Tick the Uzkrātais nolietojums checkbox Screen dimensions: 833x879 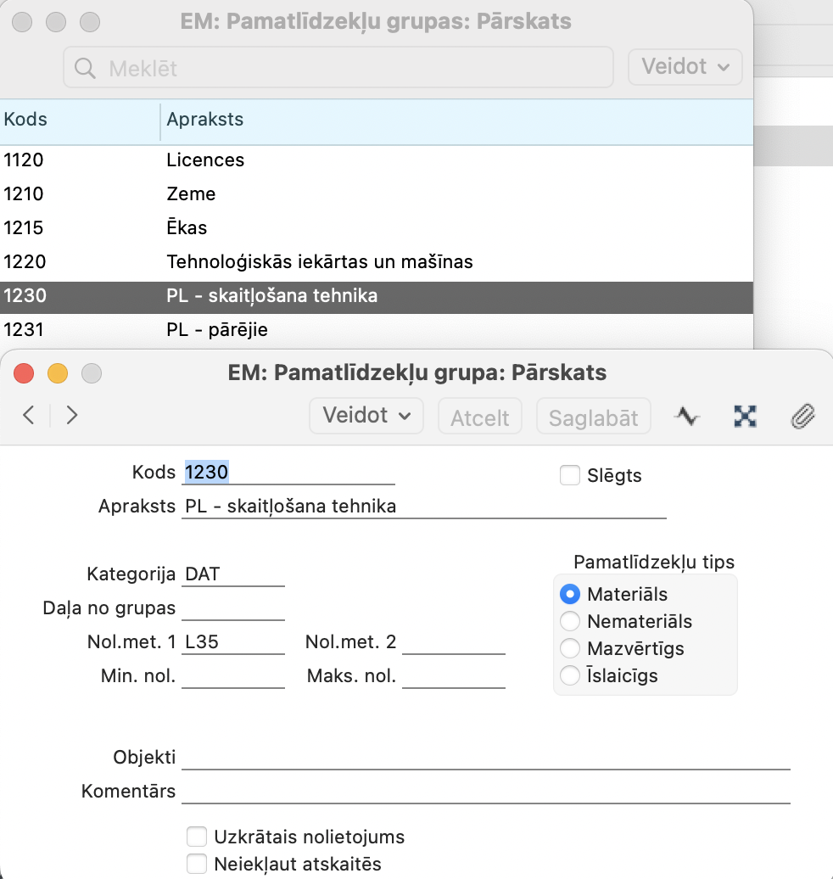[197, 837]
